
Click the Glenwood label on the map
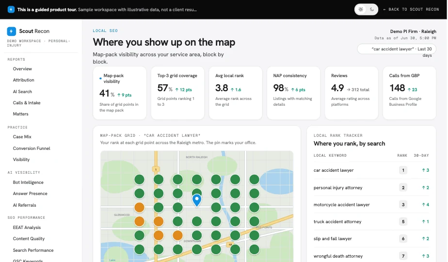click(122, 215)
